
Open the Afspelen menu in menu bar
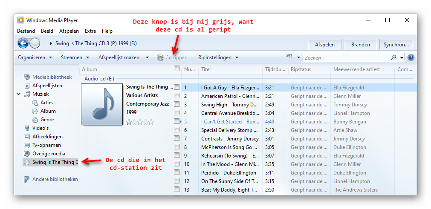click(69, 31)
